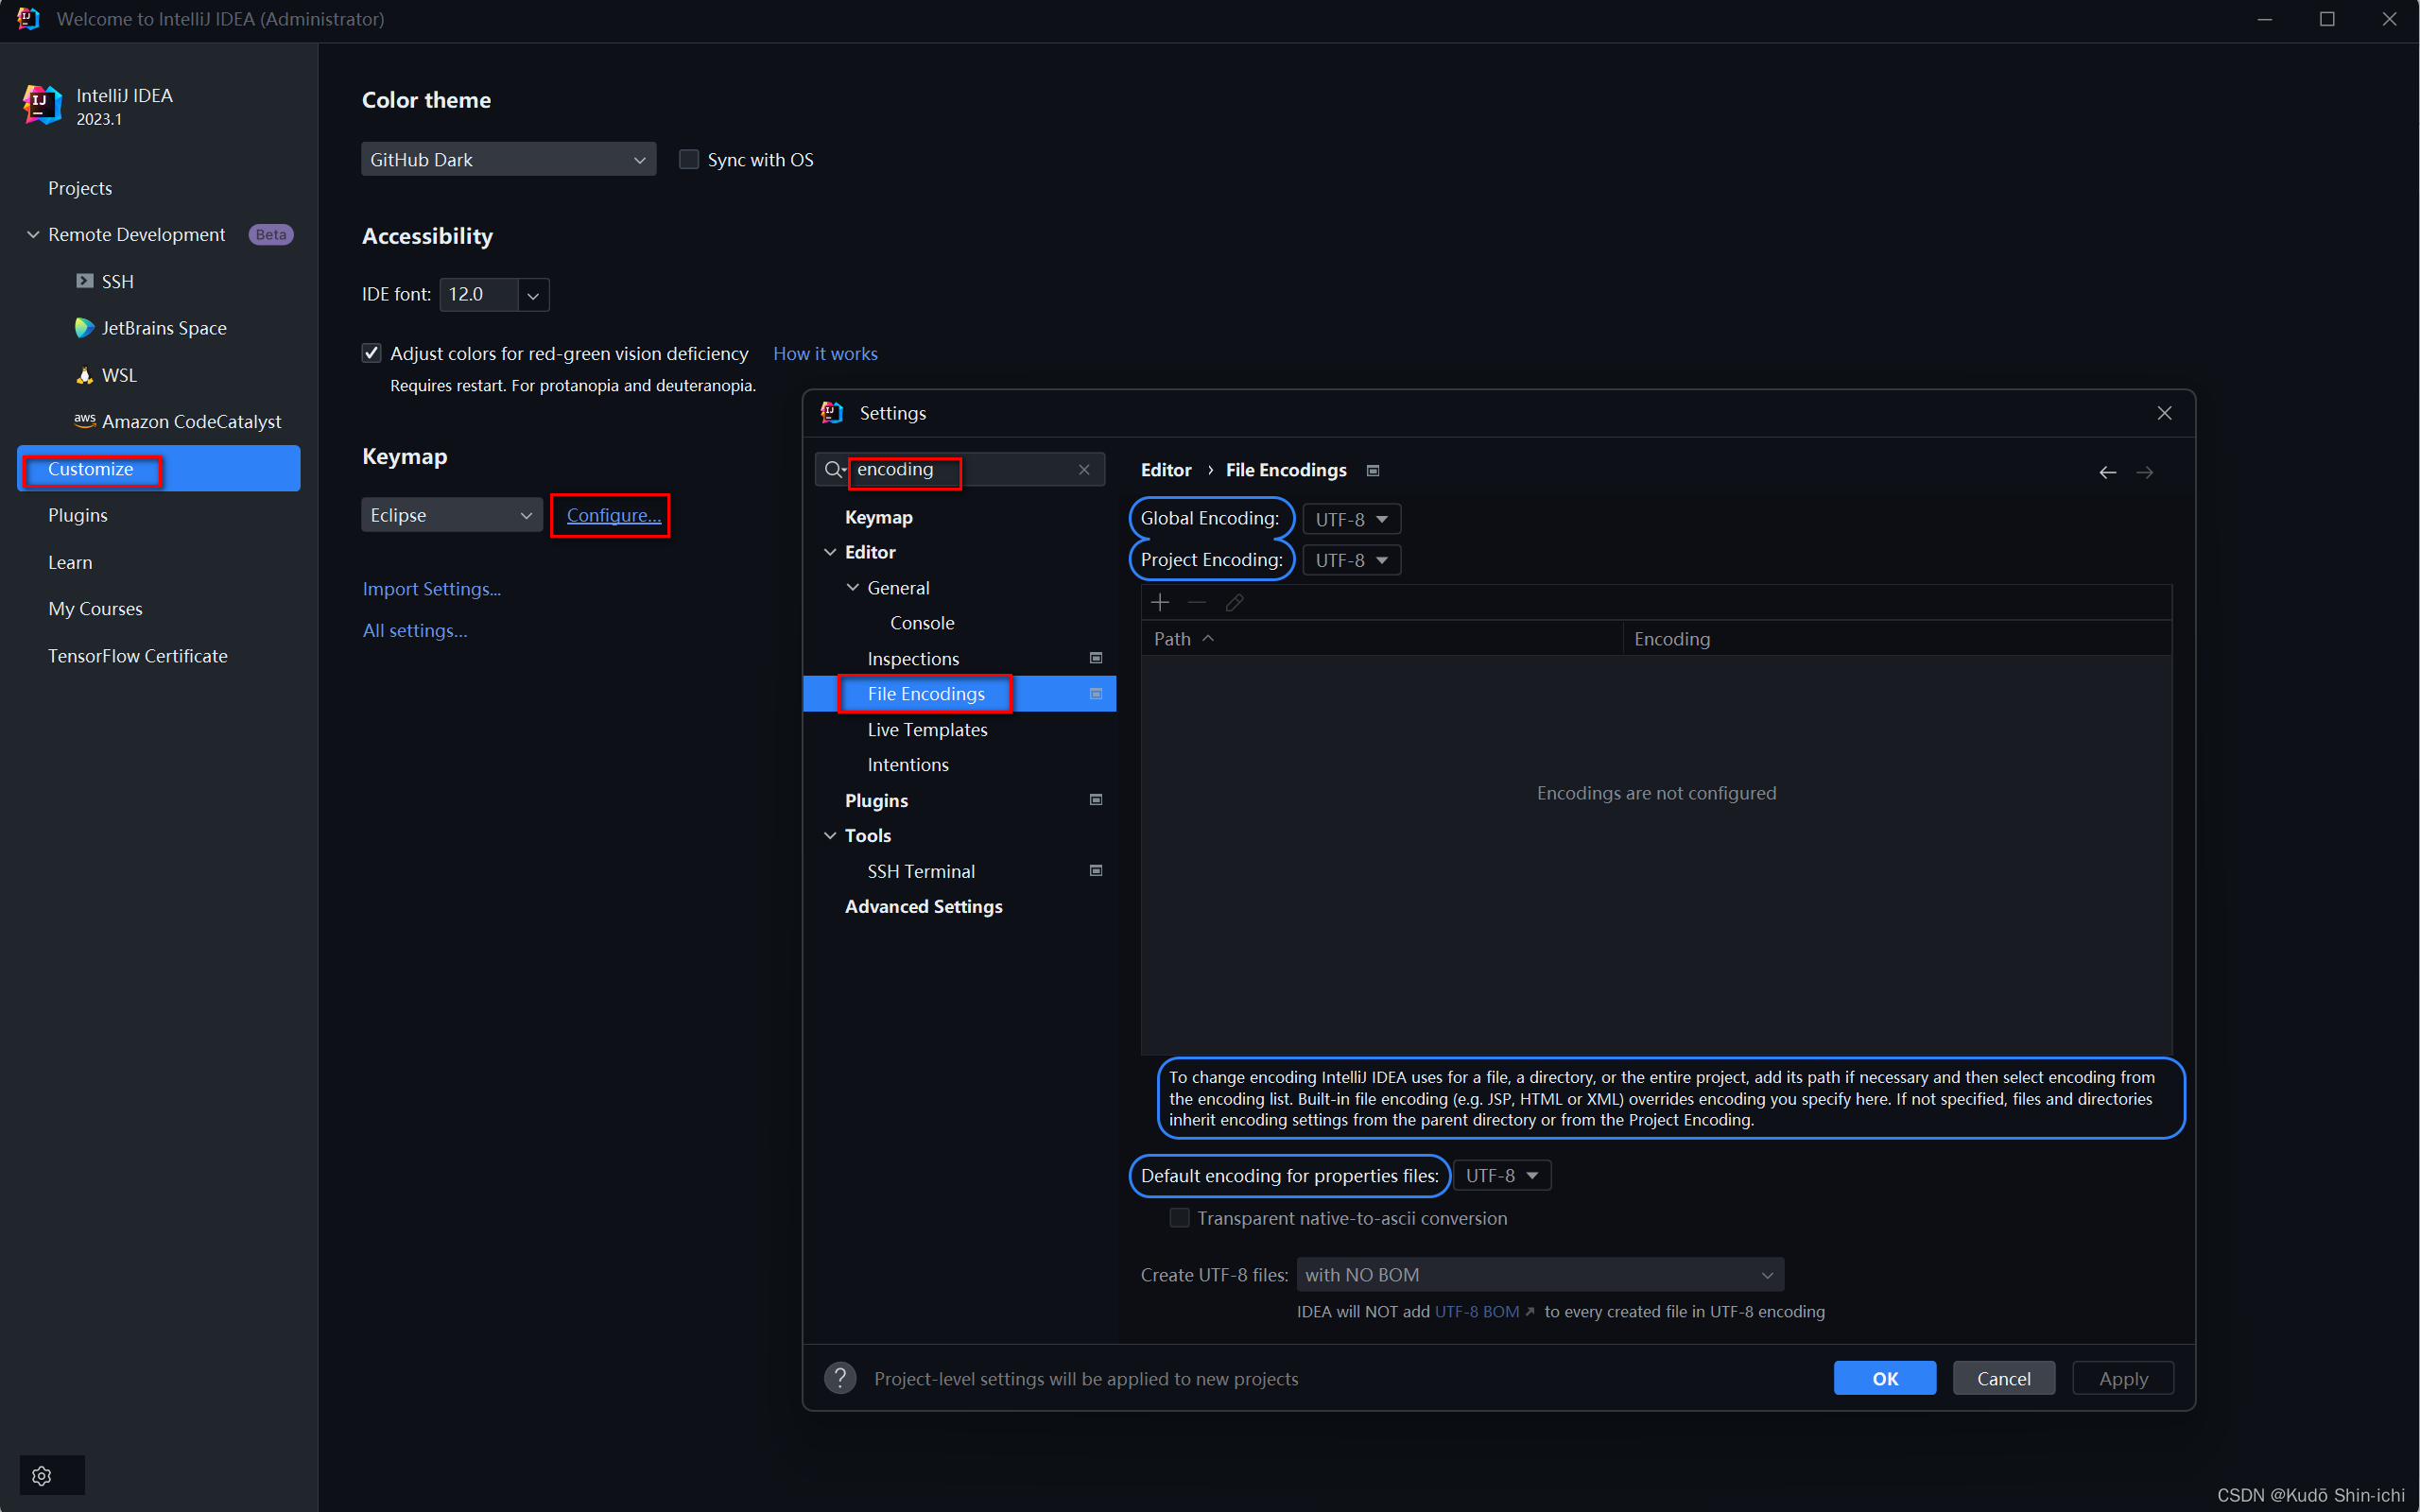Uncheck Adjust colors for red-green vision deficiency
This screenshot has height=1512, width=2420.
click(371, 353)
